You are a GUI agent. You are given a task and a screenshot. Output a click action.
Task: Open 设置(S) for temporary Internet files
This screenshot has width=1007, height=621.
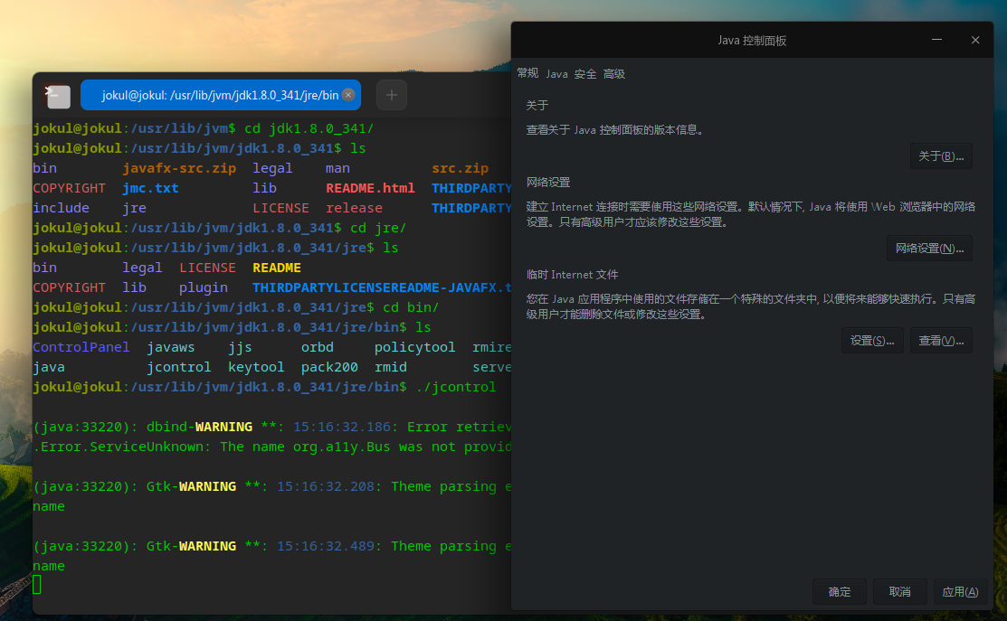click(x=872, y=340)
